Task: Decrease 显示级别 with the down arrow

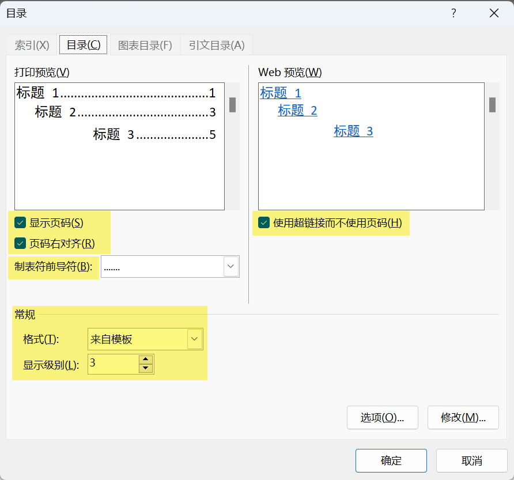Action: pos(146,369)
